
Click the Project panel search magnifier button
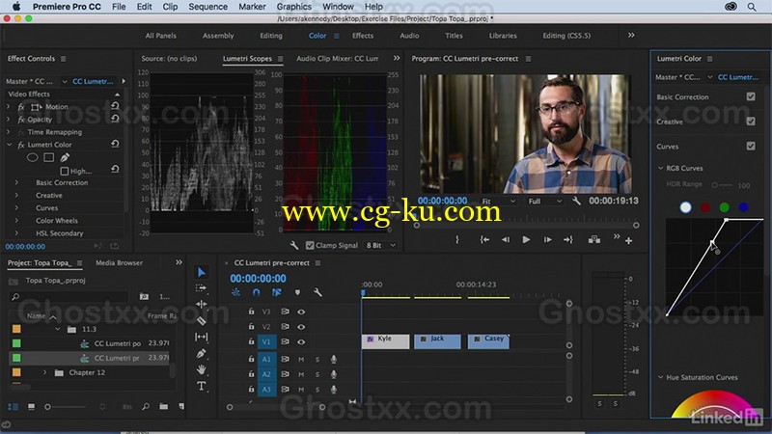(146, 406)
